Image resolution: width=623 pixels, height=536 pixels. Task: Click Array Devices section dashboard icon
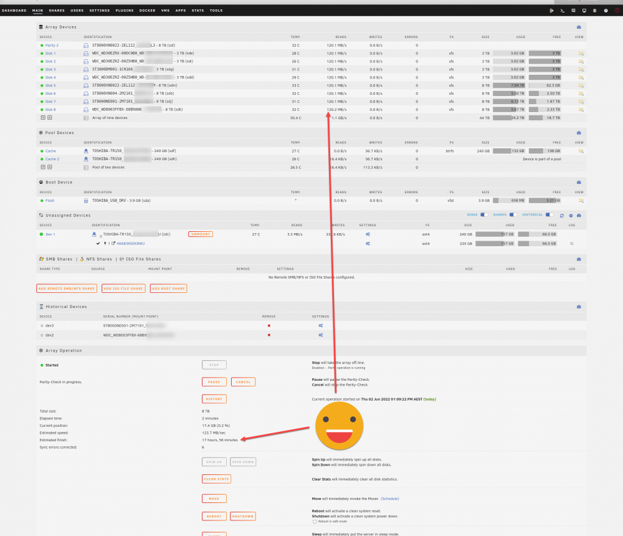click(579, 27)
